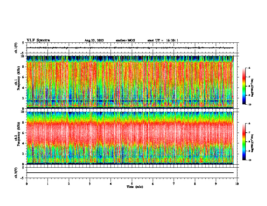The height and width of the screenshot is (206, 267).
Task: Click the "start UT = 16:20: 1" text
Action: click(x=163, y=40)
